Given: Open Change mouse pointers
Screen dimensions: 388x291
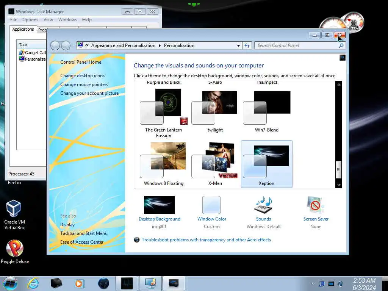Looking at the screenshot, I should (x=84, y=84).
